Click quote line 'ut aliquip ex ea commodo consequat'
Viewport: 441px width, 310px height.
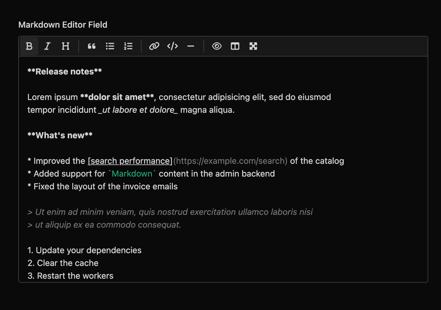(x=104, y=225)
